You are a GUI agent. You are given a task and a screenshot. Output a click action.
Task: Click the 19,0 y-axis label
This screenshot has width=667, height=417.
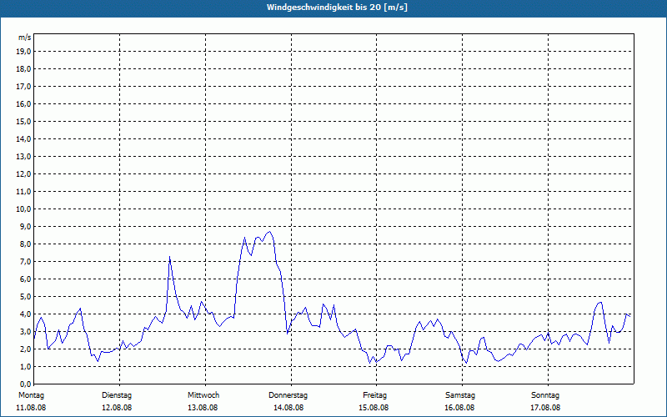tap(24, 52)
